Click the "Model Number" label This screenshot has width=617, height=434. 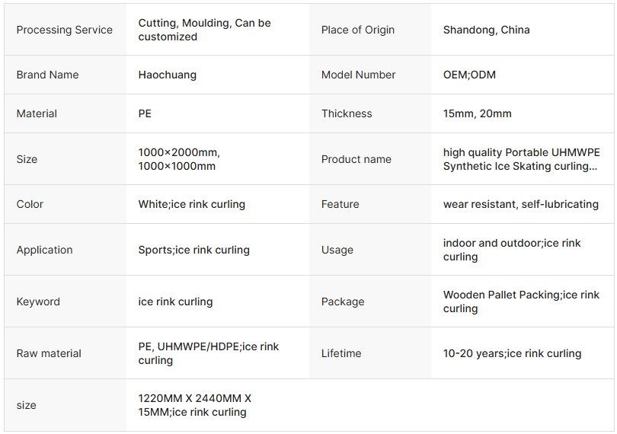pyautogui.click(x=358, y=75)
